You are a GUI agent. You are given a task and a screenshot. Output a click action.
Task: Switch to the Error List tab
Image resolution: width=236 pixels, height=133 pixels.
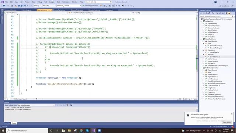pyautogui.click(x=7, y=123)
